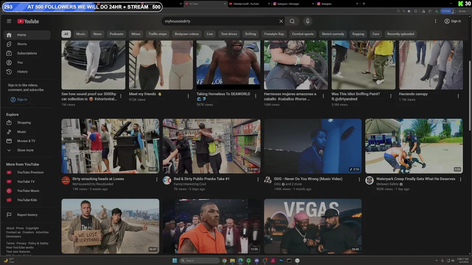This screenshot has height=265, width=472.
Task: Open a new browser tab
Action: [x=364, y=4]
